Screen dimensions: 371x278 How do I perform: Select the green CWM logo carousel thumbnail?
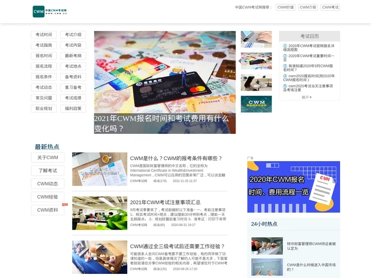pos(256,104)
